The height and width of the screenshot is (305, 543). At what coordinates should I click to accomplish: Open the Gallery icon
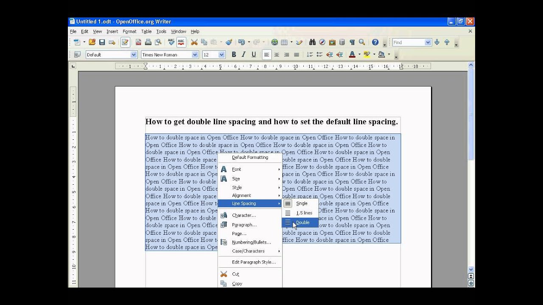point(332,42)
